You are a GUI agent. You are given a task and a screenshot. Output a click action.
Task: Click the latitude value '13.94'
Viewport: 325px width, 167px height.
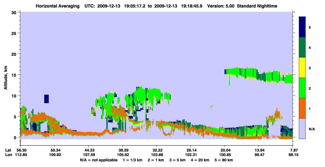tap(258, 150)
